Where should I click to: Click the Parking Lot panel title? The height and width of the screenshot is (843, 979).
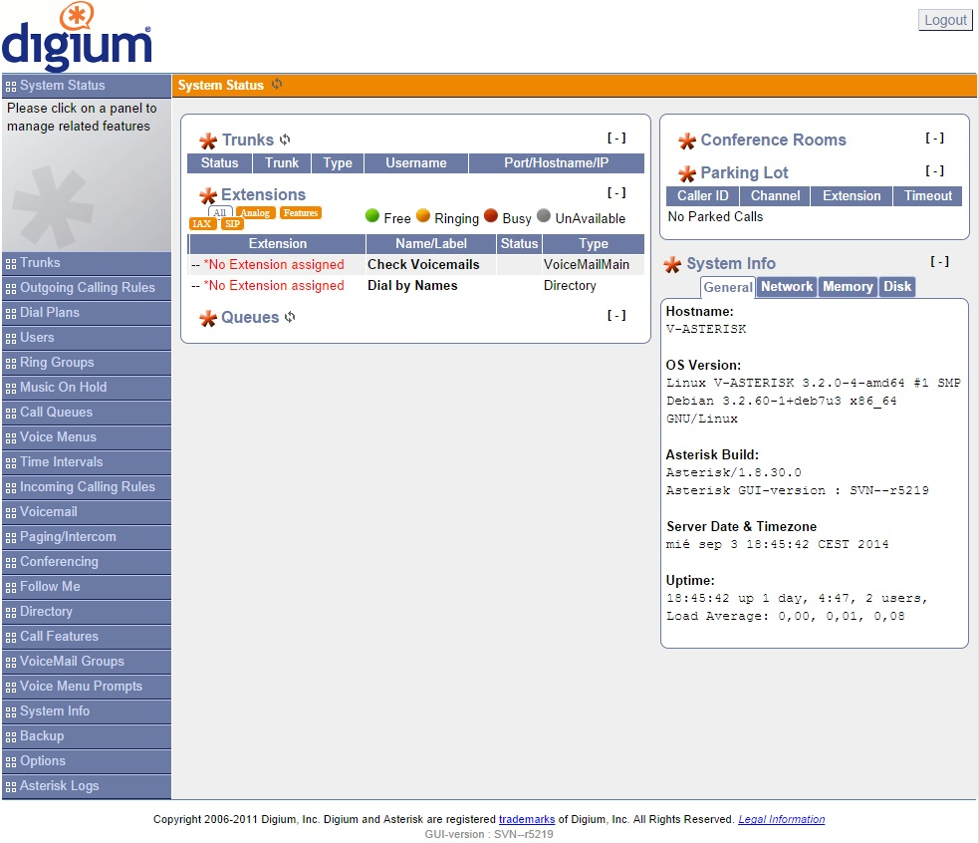point(744,172)
